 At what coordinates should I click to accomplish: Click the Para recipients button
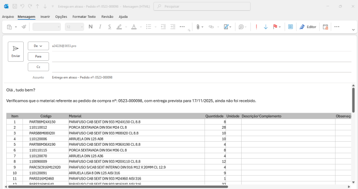click(38, 56)
